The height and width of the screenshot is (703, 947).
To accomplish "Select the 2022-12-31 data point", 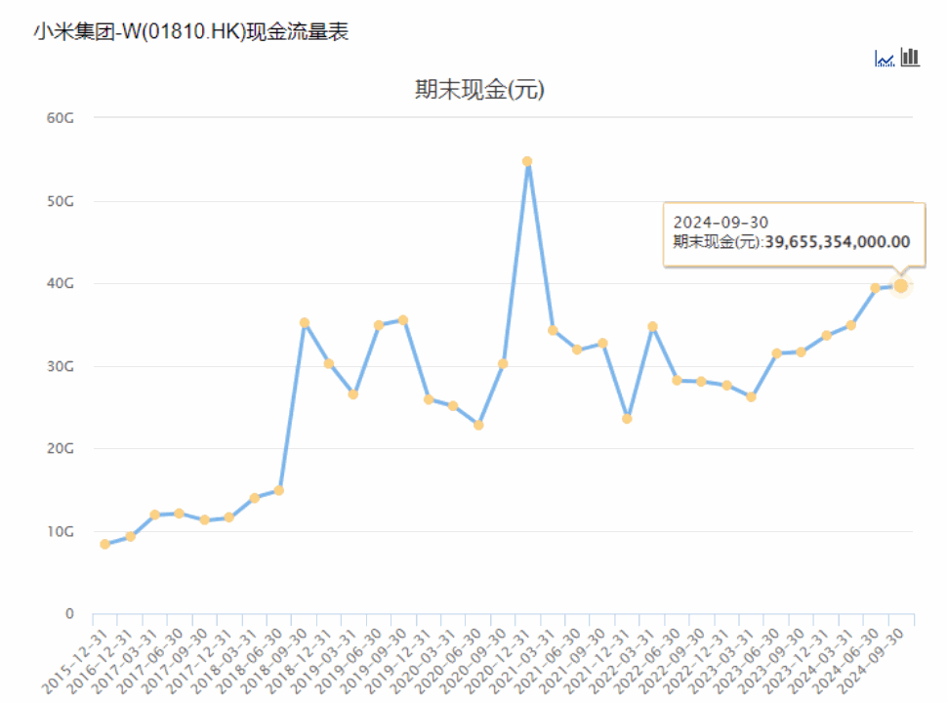I will click(726, 386).
